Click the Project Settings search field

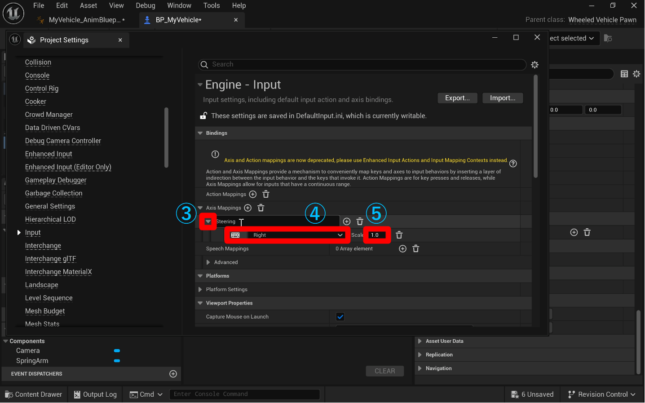tap(362, 65)
